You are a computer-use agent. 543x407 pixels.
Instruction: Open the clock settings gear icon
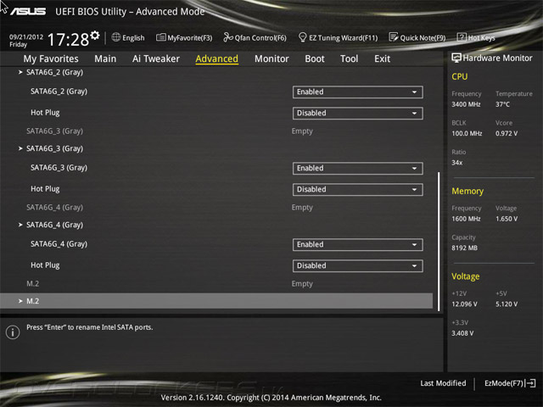95,35
